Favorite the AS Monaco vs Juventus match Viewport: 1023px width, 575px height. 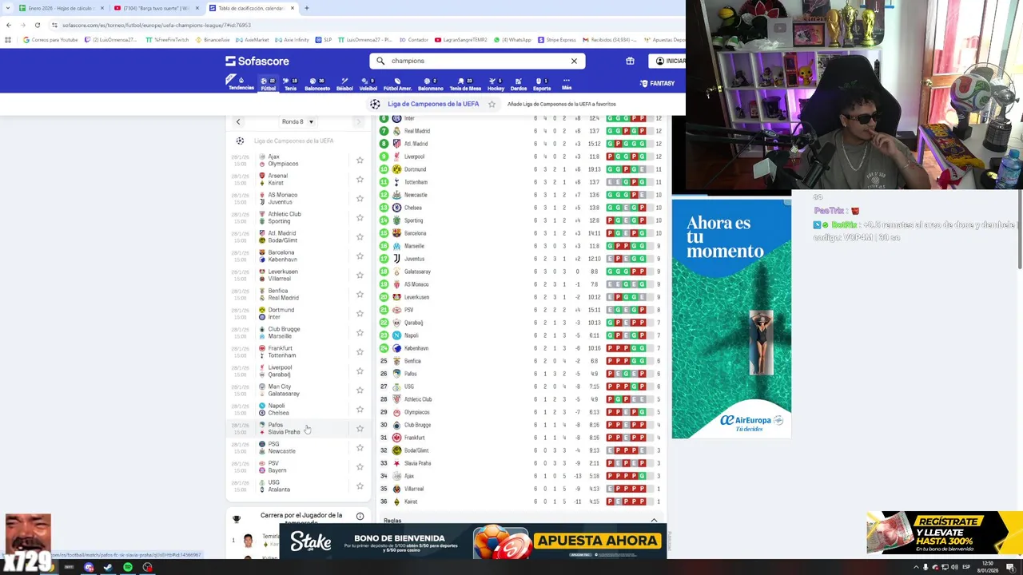360,198
